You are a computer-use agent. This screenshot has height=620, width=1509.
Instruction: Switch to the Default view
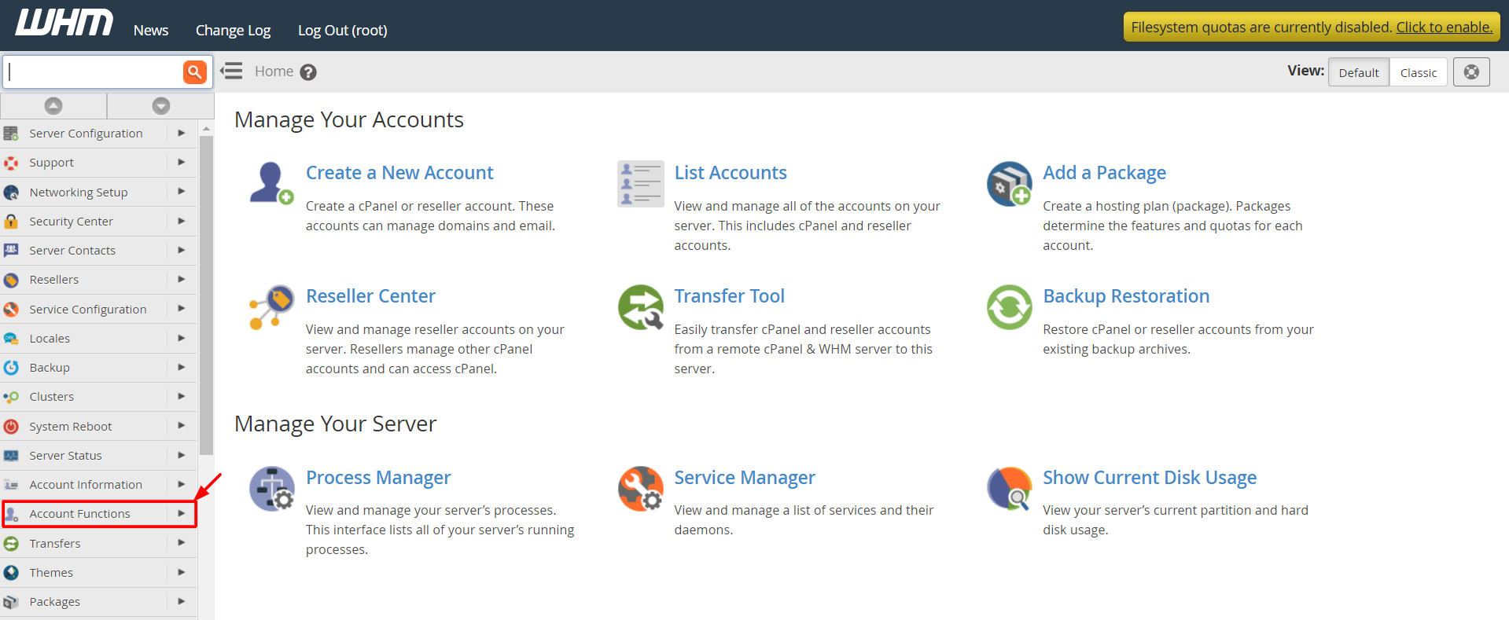1358,72
